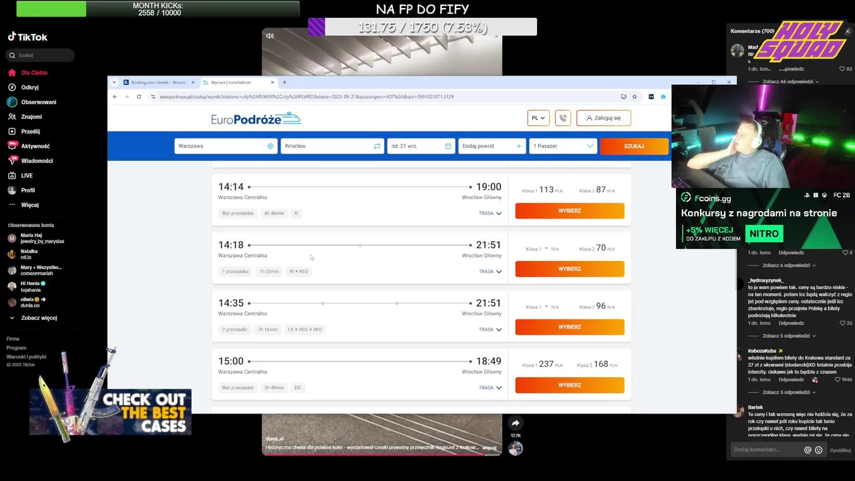Image resolution: width=855 pixels, height=481 pixels.
Task: Like the comment with 83 hearts
Action: pyautogui.click(x=842, y=69)
